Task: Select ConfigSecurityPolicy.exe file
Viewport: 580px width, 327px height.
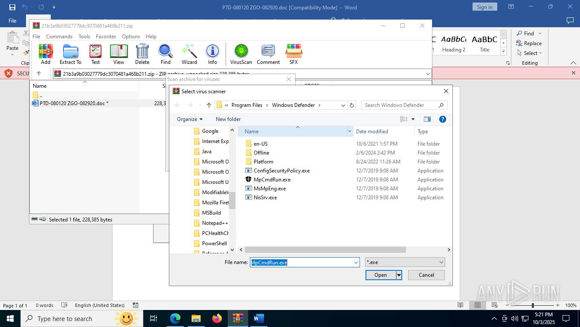Action: click(x=281, y=171)
